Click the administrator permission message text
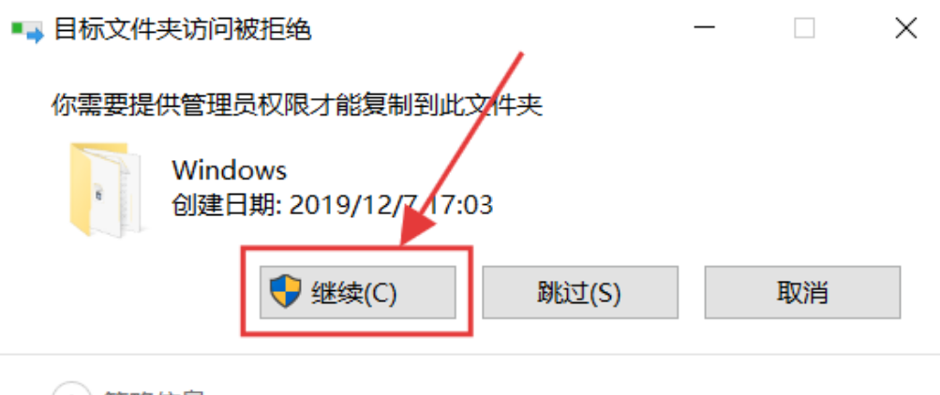The width and height of the screenshot is (940, 395). pos(297,106)
